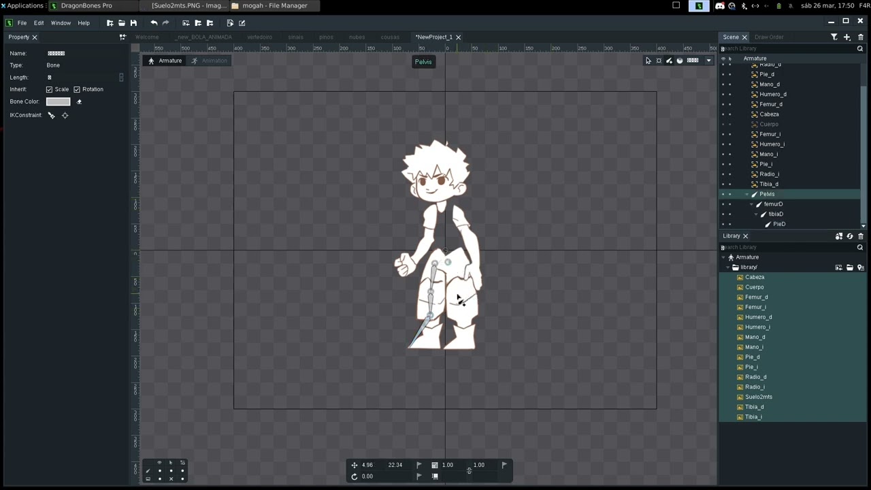Toggle visibility dot for Pelvis bone
This screenshot has height=490, width=871.
click(723, 195)
